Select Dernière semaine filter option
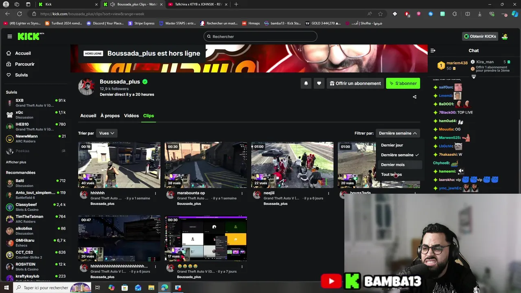Viewport: 521px width, 293px height. pyautogui.click(x=400, y=155)
